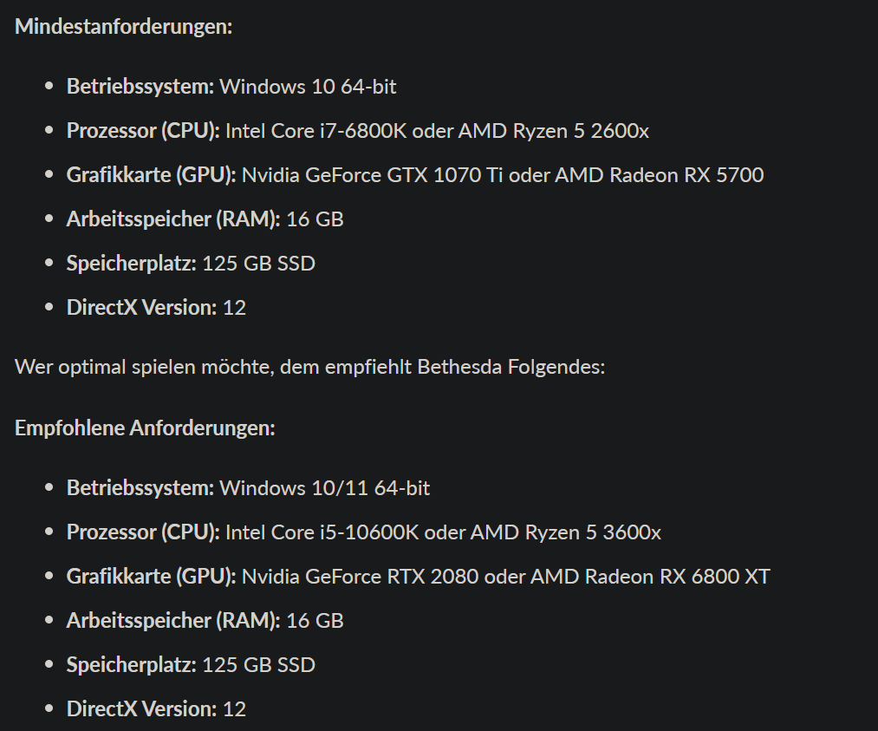Click Nvidia GeForce GTX 1070 Ti text
The width and height of the screenshot is (878, 731).
[x=373, y=175]
